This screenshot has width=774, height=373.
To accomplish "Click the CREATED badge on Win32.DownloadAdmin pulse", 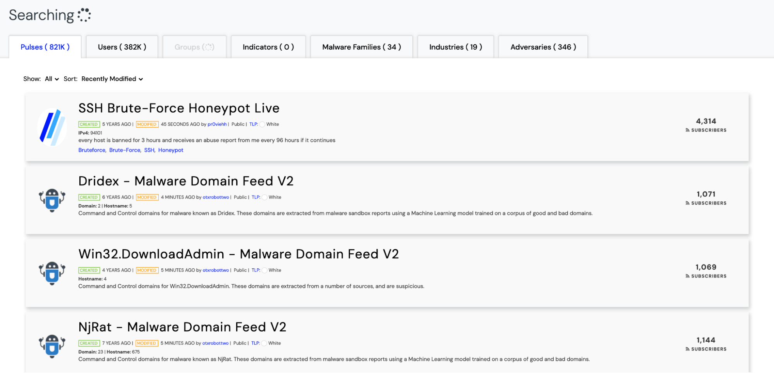I will [89, 270].
